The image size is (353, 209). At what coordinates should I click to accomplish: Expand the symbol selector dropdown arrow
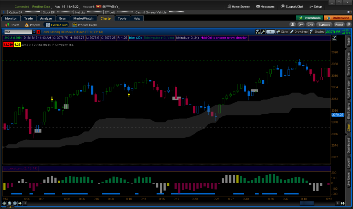(34, 32)
